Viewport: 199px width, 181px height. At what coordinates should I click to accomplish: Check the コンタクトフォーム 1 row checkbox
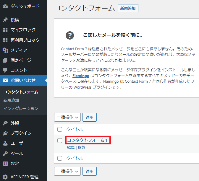click(x=60, y=141)
